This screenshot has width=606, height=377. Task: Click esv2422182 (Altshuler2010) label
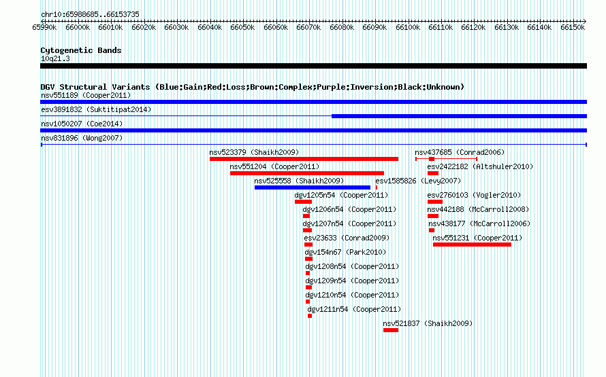[480, 166]
